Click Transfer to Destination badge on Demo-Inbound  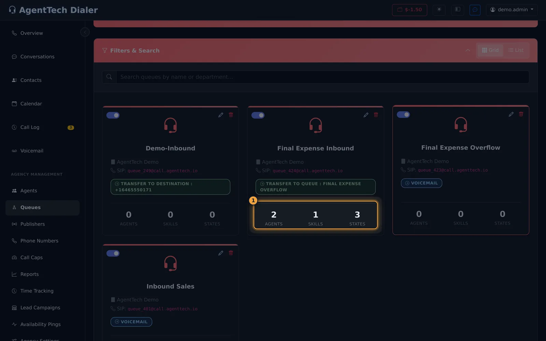point(170,187)
